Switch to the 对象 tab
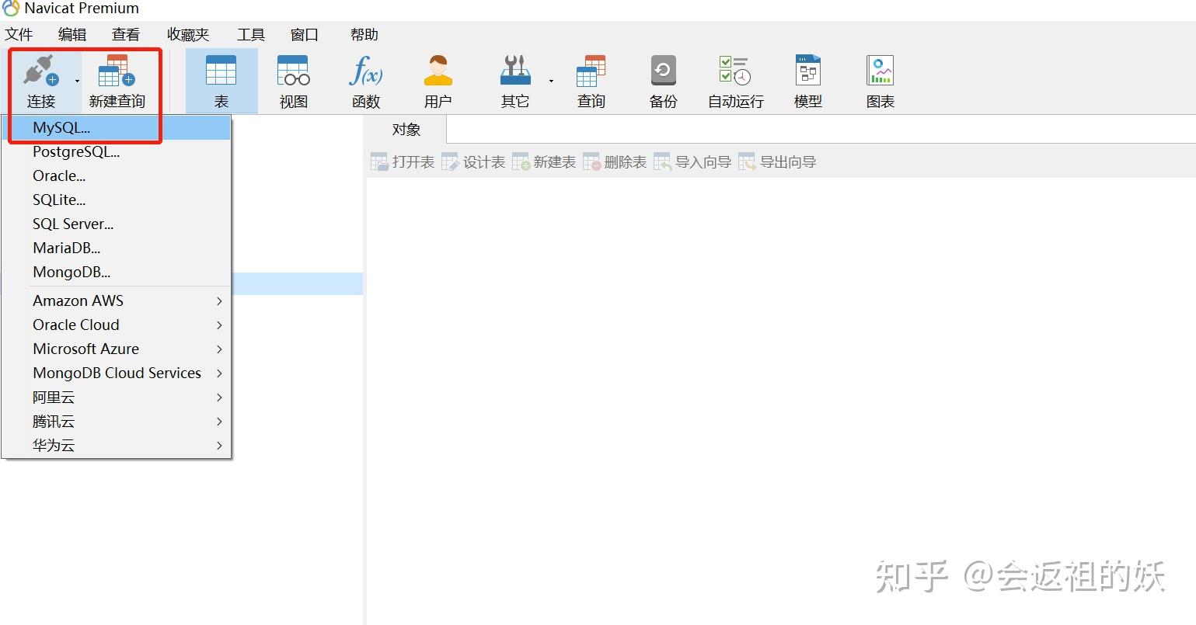Viewport: 1196px width, 625px height. (406, 130)
